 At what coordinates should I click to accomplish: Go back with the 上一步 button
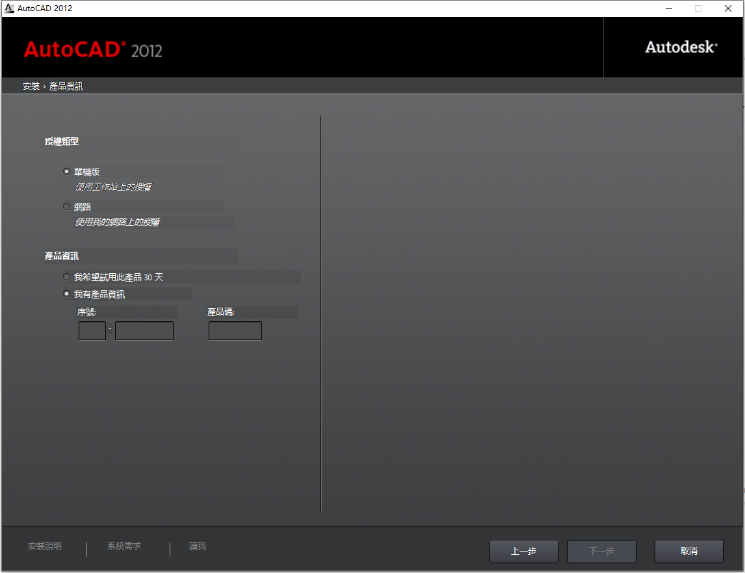523,551
